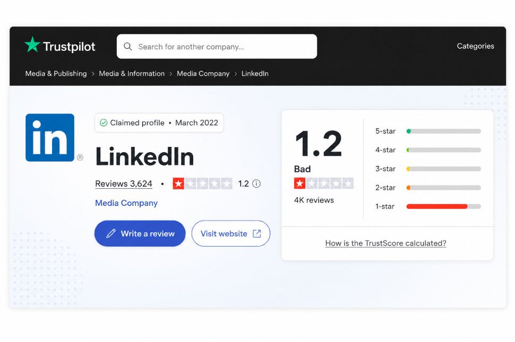This screenshot has height=342, width=515.
Task: Filter by the 4-star rating bar
Action: tap(443, 150)
